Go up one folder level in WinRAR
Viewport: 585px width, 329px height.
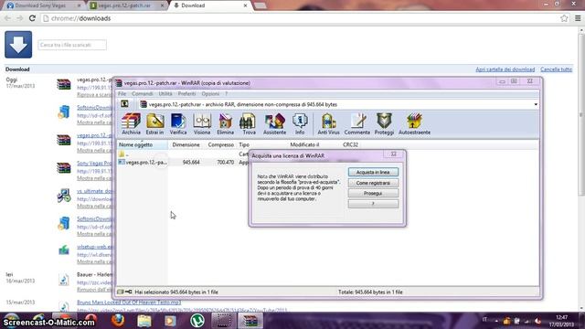124,104
